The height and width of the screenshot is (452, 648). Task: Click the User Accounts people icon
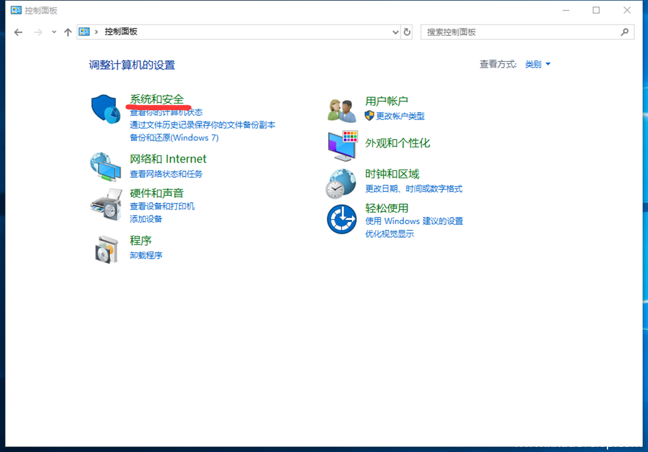pos(342,110)
